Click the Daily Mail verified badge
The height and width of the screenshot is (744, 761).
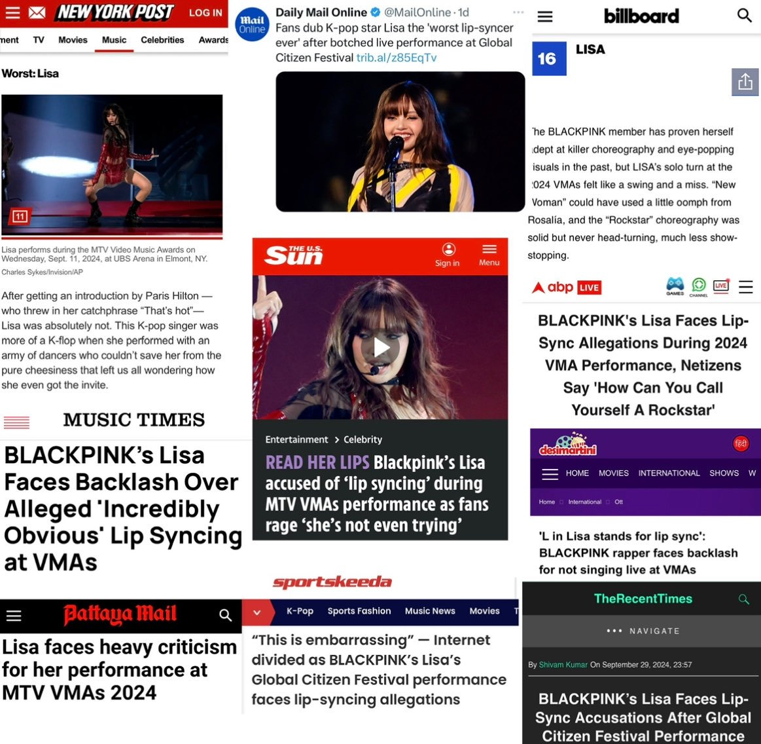pyautogui.click(x=375, y=12)
